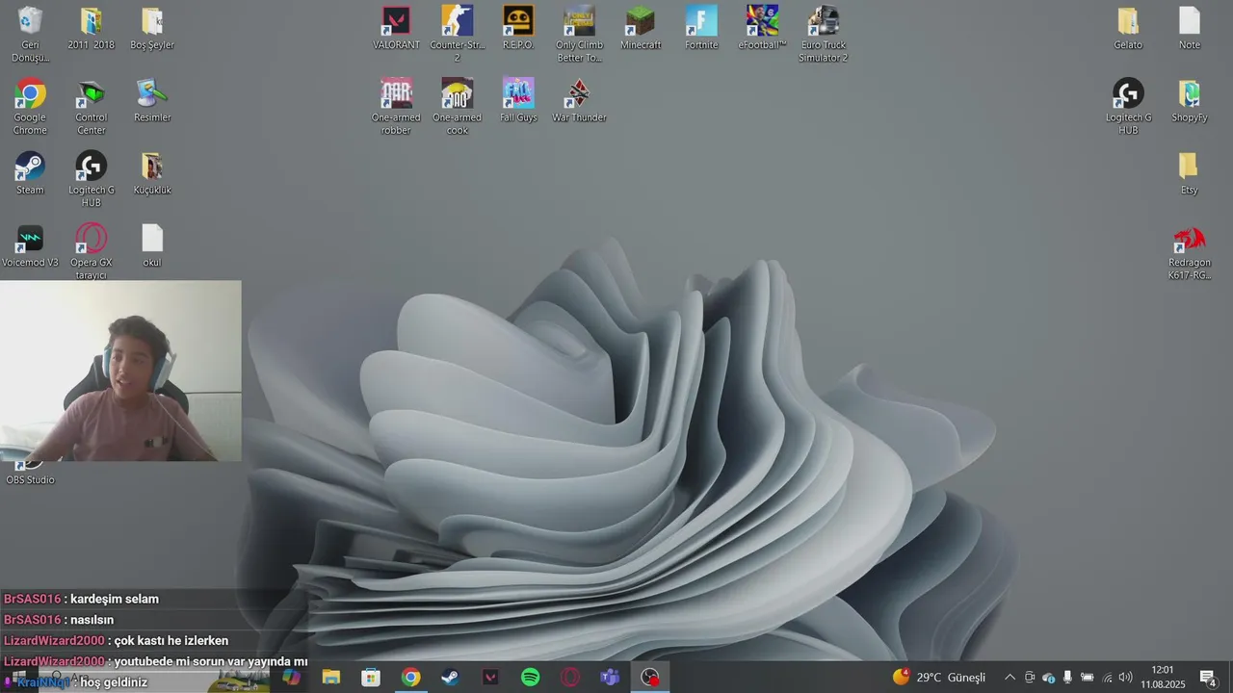
Task: Open the Boş Şeyler folder
Action: pyautogui.click(x=152, y=28)
